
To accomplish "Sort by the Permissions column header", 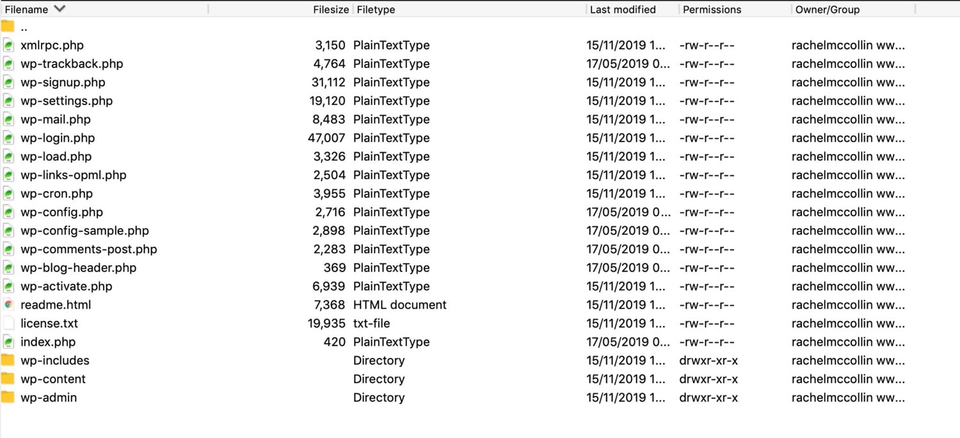I will (x=711, y=9).
